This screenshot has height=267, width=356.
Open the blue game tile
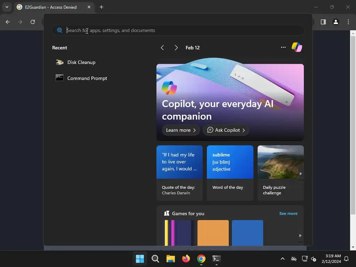(x=248, y=233)
